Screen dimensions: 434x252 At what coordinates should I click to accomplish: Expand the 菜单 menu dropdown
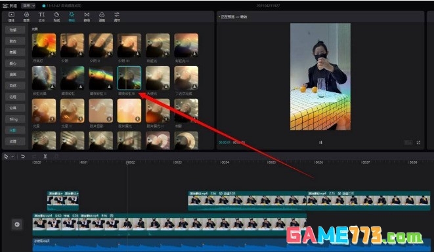click(x=28, y=5)
